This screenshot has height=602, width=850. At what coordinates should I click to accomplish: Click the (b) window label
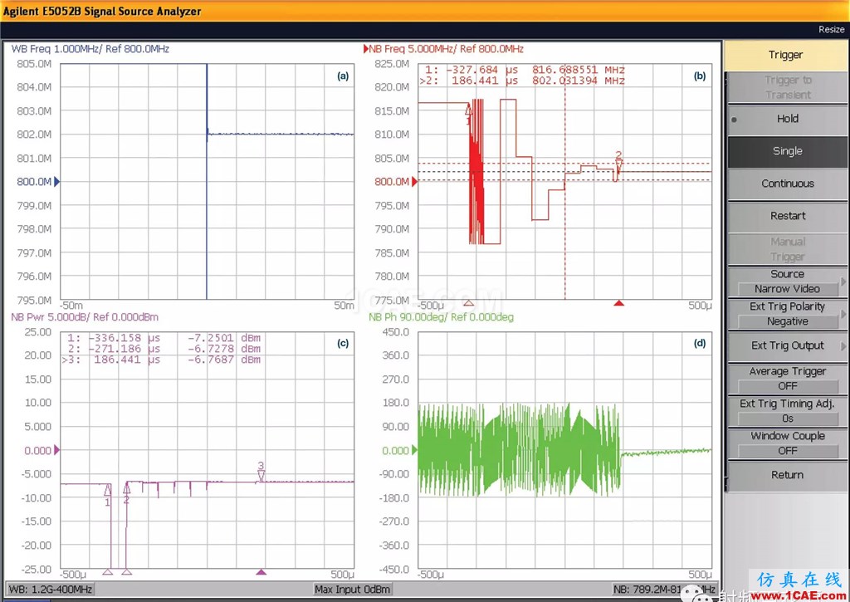700,76
